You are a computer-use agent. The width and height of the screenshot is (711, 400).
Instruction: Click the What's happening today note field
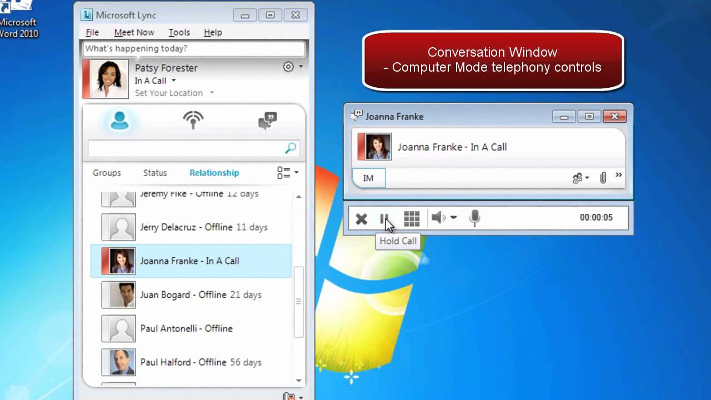(x=193, y=49)
